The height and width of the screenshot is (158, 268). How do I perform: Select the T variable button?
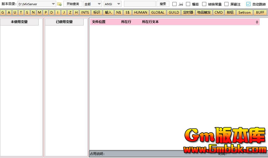21,12
